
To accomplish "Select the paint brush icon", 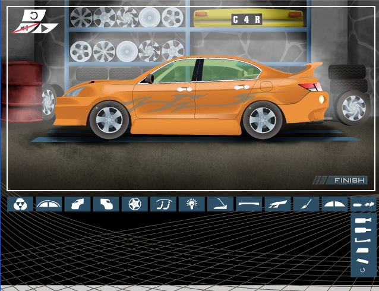I will (x=306, y=204).
